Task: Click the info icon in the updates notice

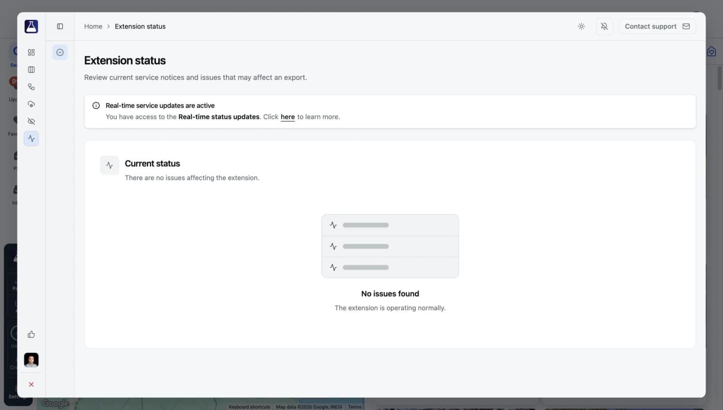Action: point(96,105)
